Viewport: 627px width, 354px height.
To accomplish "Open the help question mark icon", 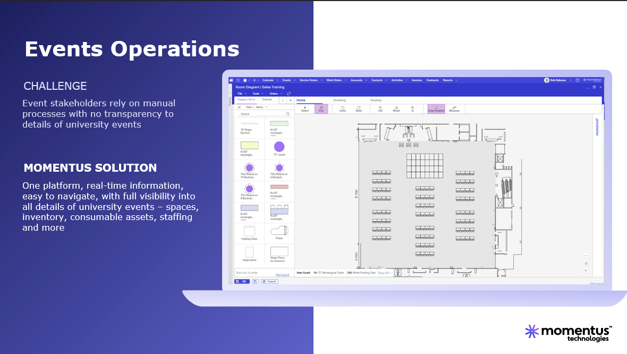I will pos(578,80).
